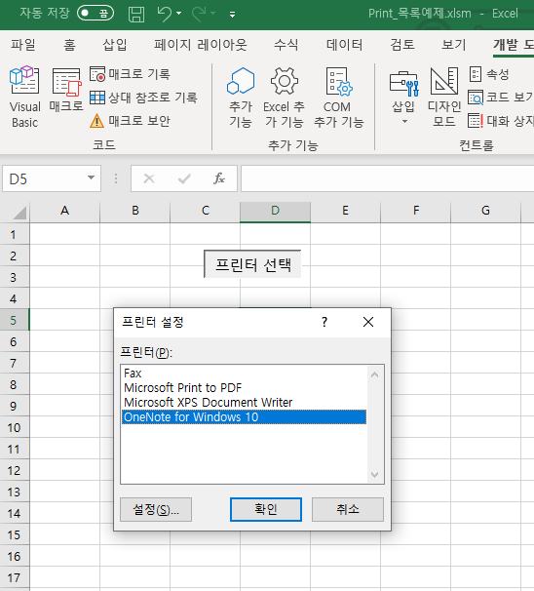This screenshot has width=534, height=591.
Task: Select Microsoft XPS Document Writer printer
Action: (x=244, y=403)
